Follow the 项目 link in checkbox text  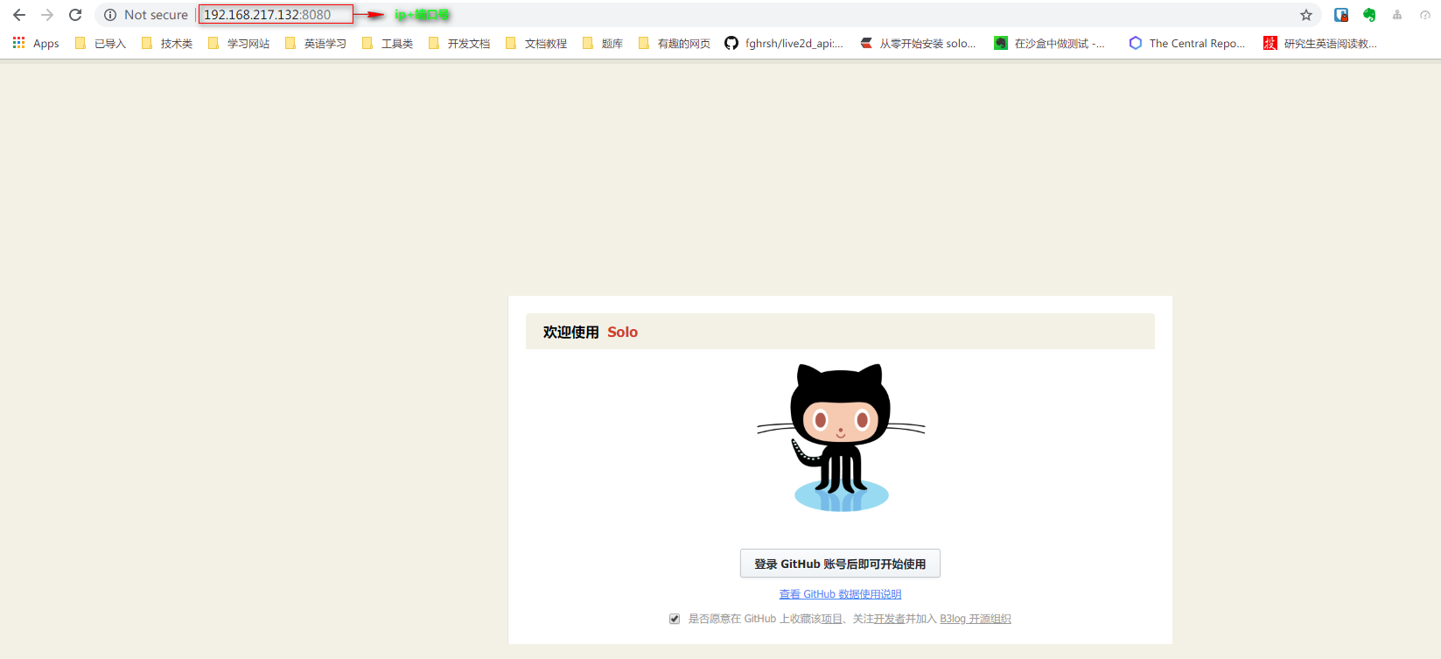click(x=831, y=619)
